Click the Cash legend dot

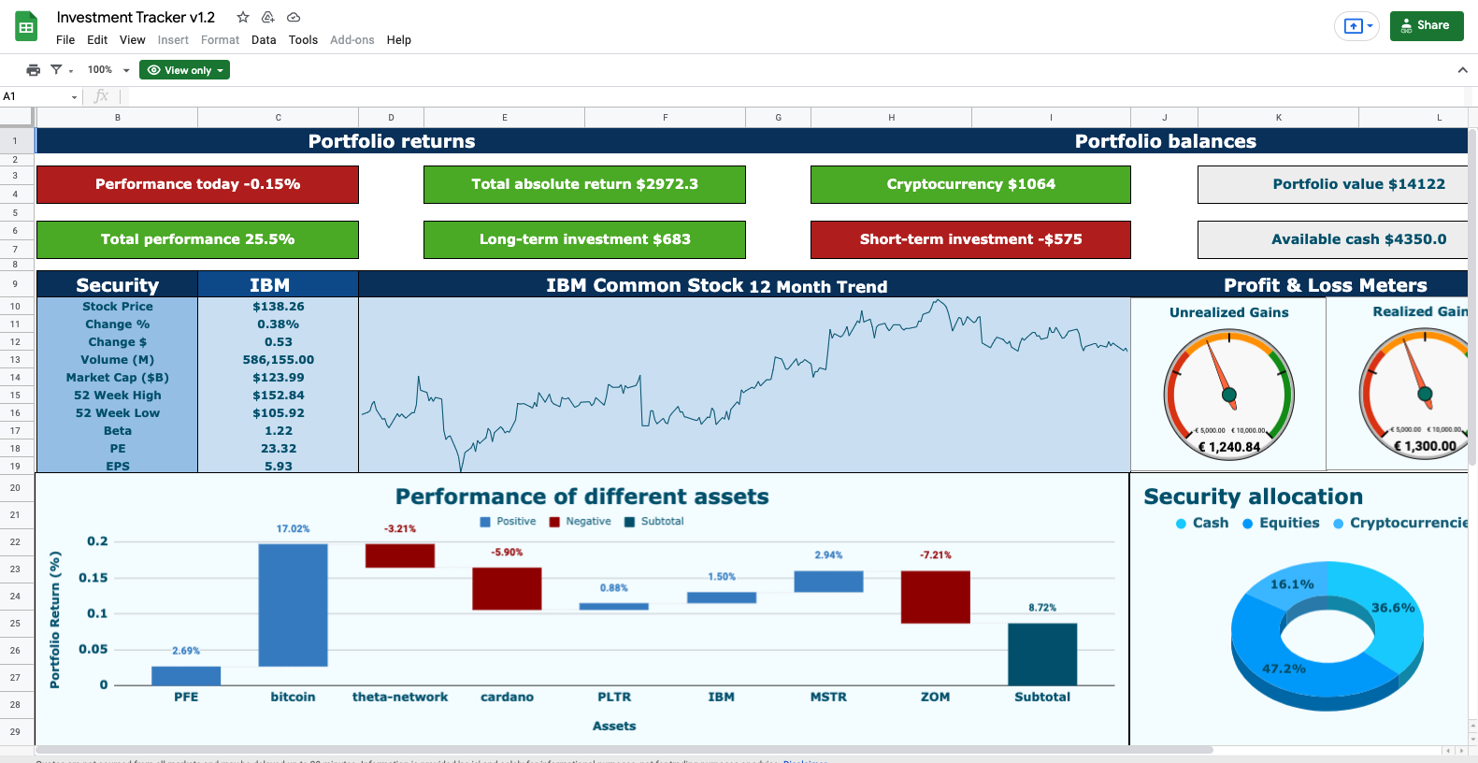[x=1181, y=524]
